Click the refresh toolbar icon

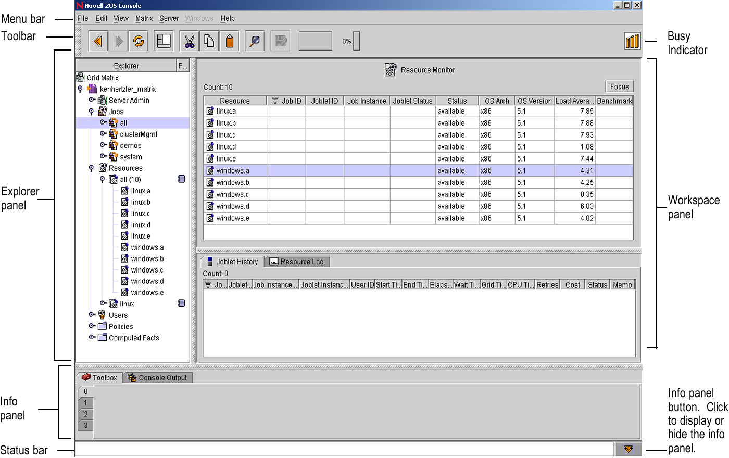[139, 41]
